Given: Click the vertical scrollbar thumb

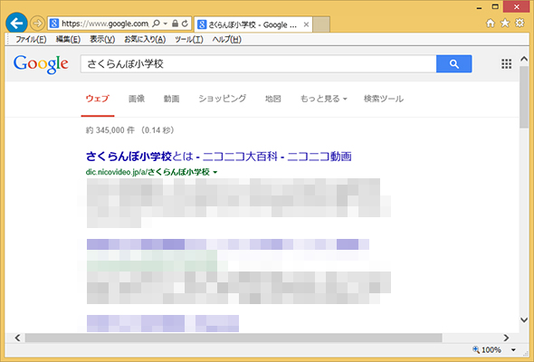Looking at the screenshot, I should coord(524,97).
